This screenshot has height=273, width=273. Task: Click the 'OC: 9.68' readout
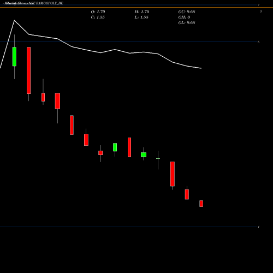[x=187, y=12]
